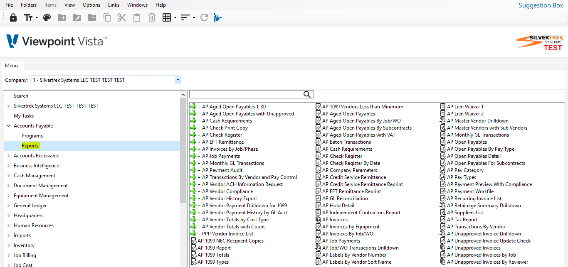This screenshot has height=267, width=568.
Task: Click the sort lines icon
Action: tap(185, 17)
